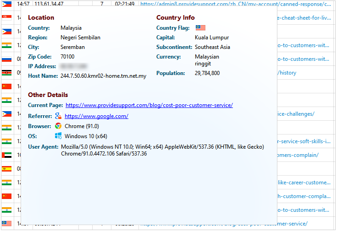Click the currency value Malaysian ringgit
Image resolution: width=337 pixels, height=231 pixels.
pyautogui.click(x=207, y=60)
